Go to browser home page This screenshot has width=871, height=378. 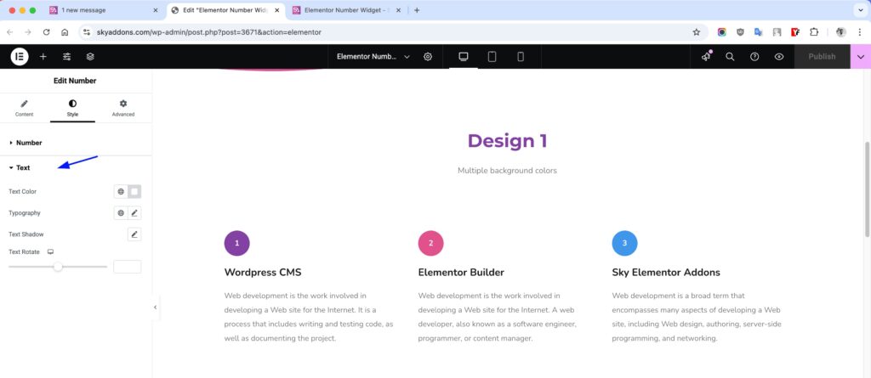point(65,32)
